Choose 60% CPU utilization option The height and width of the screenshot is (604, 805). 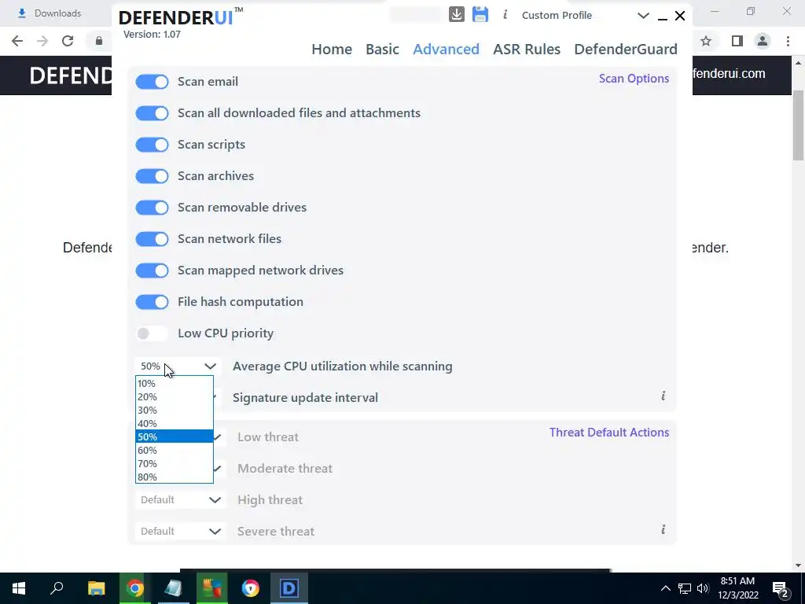click(x=174, y=450)
